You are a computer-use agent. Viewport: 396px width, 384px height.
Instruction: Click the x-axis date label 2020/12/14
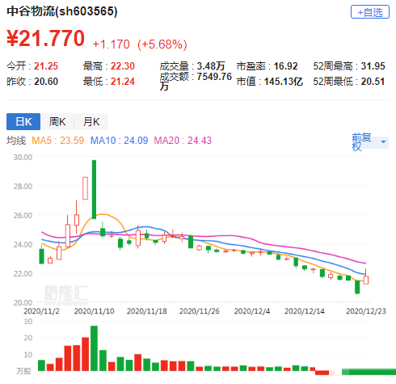point(305,311)
